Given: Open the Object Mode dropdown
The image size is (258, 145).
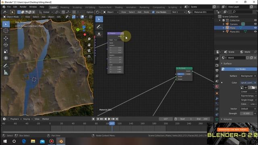Looking at the screenshot, I should (13, 17).
